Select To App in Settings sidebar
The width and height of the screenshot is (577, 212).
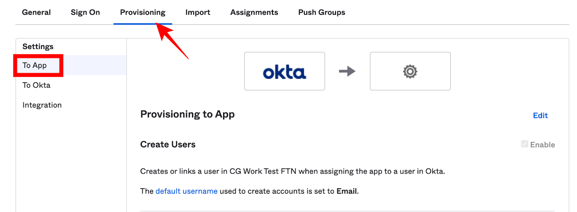point(35,65)
